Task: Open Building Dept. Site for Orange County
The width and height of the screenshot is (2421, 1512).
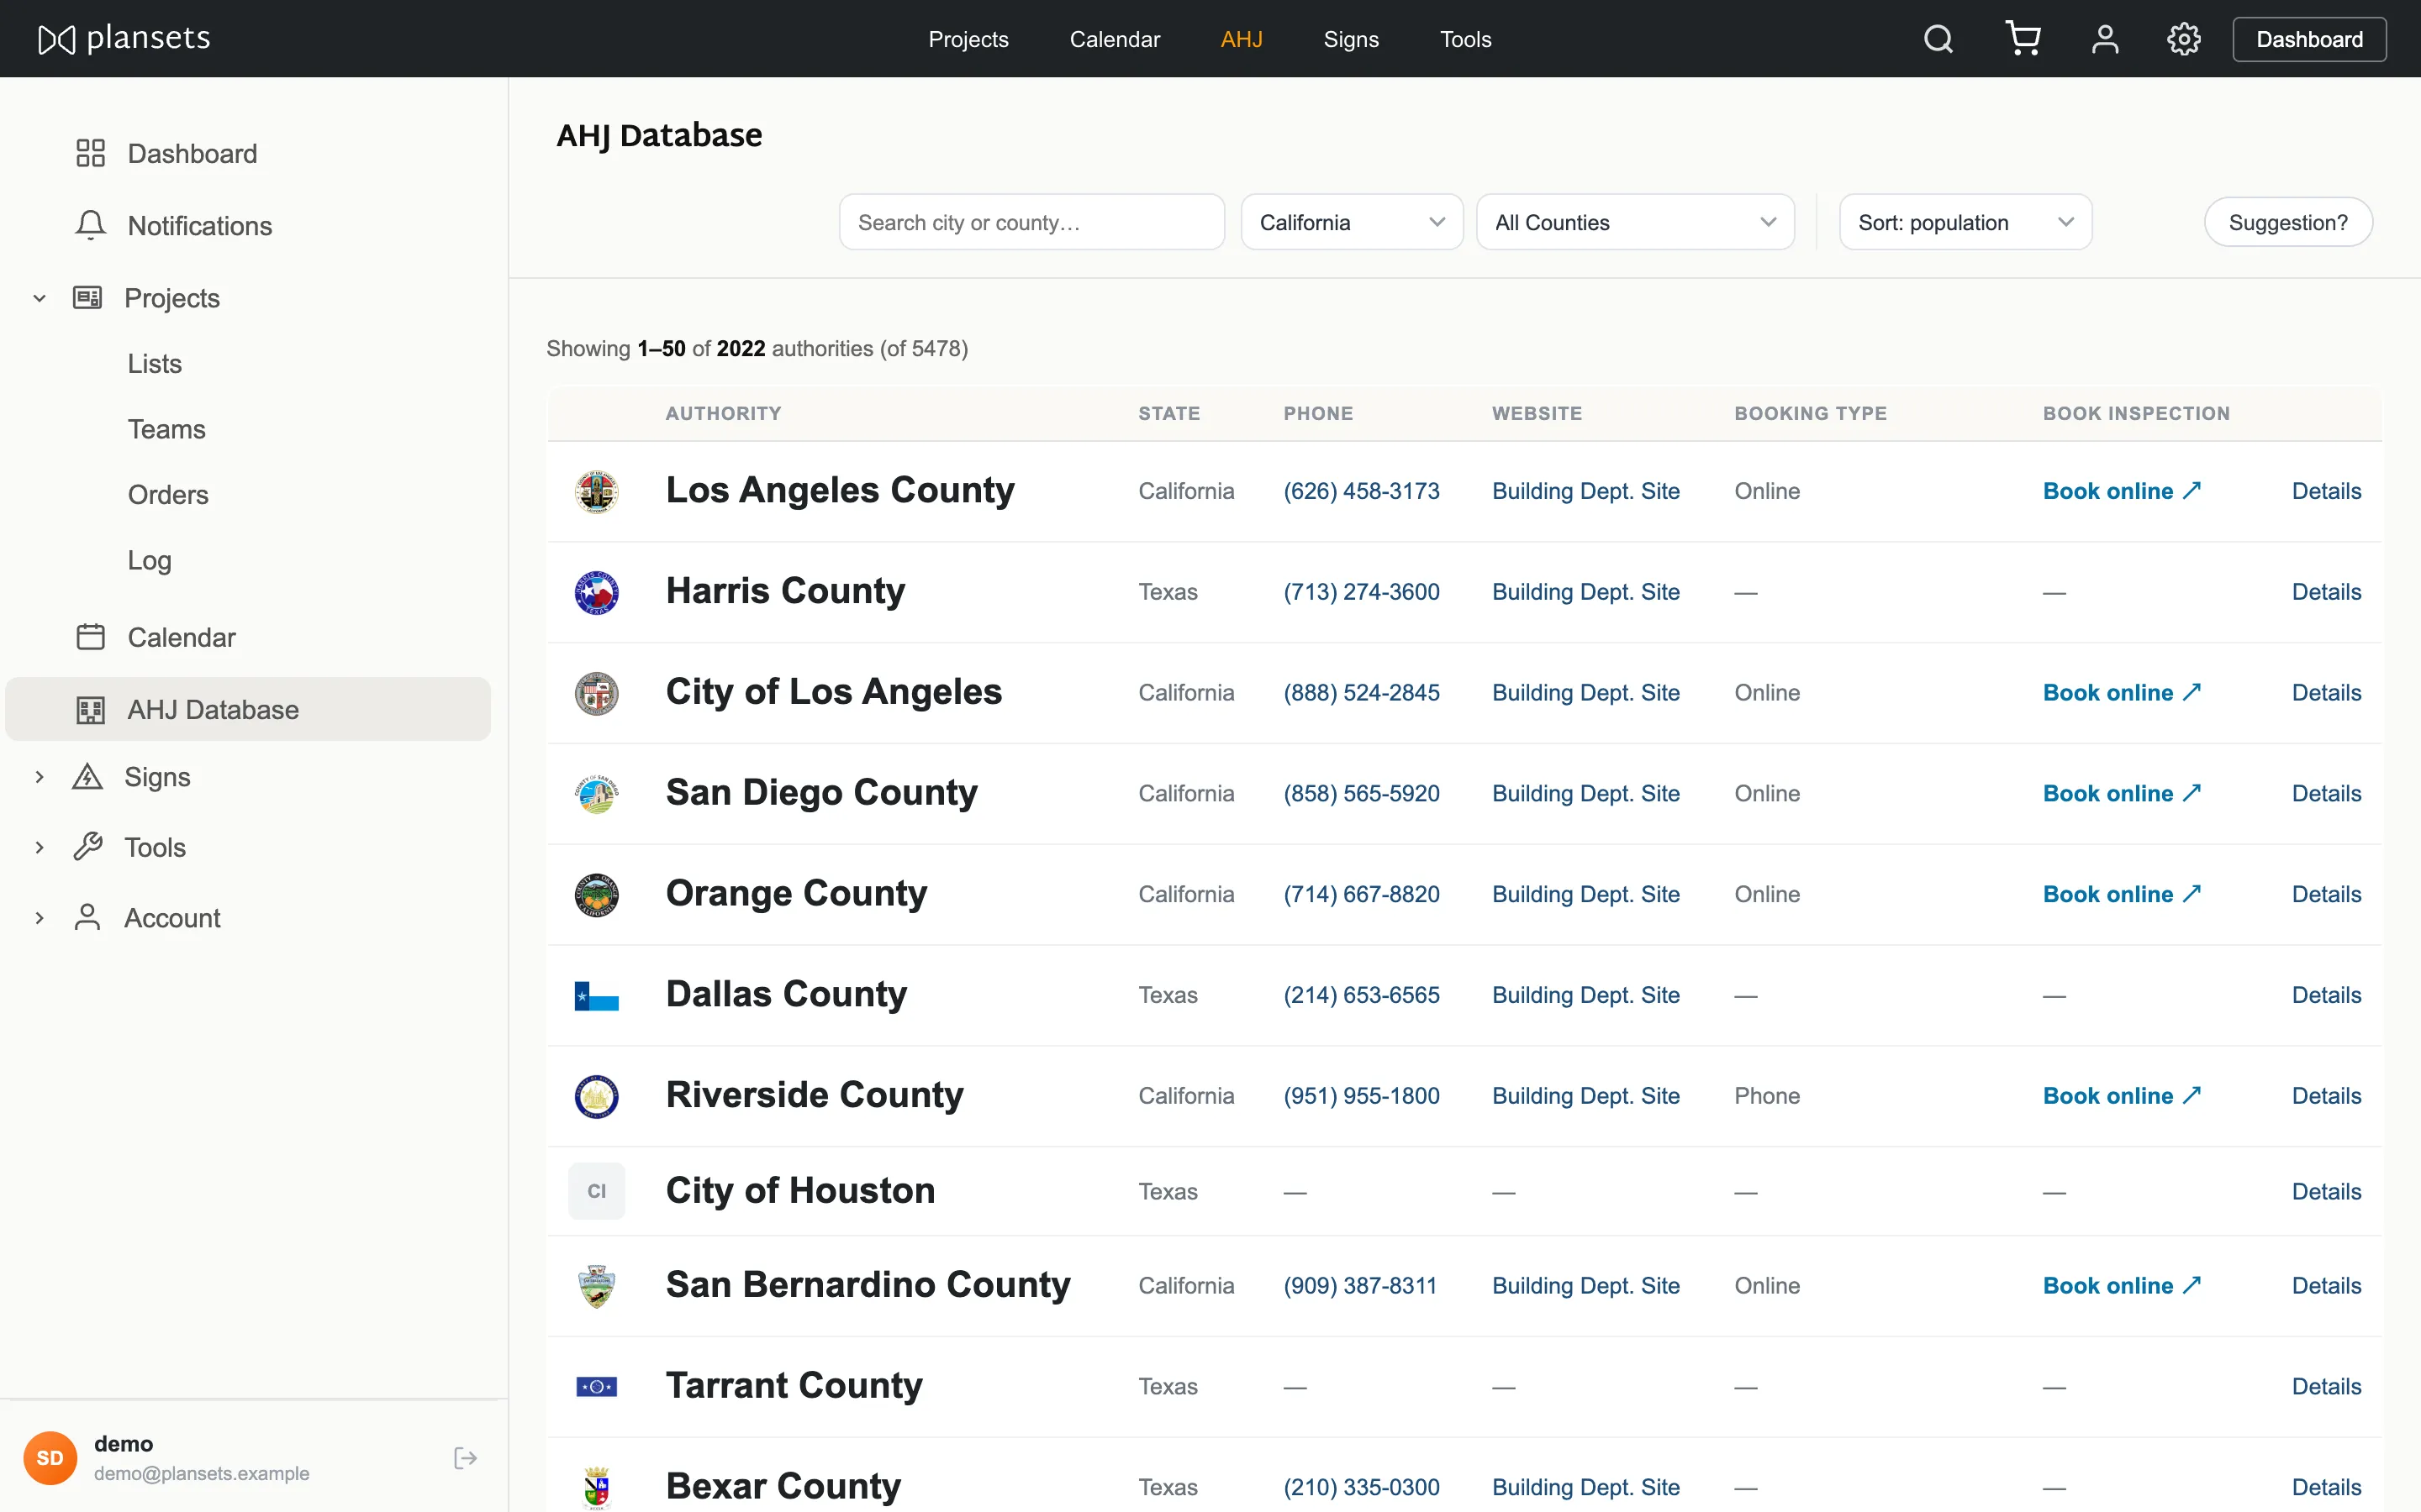Action: (x=1585, y=894)
